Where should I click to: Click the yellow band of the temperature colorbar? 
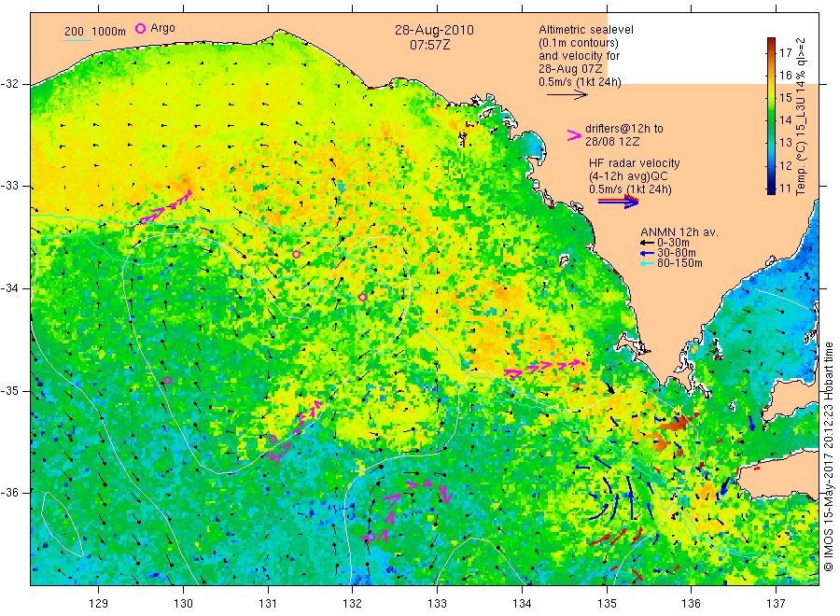pos(771,90)
